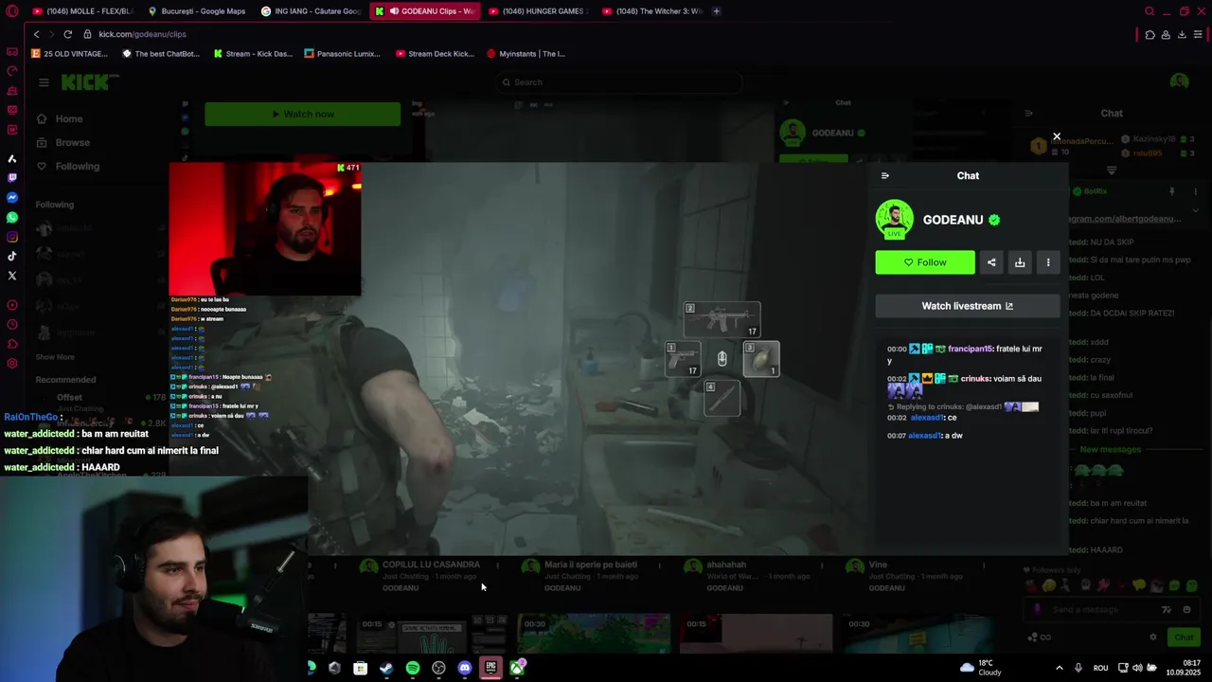Open ahahahah clip options menu
1212x682 pixels.
pyautogui.click(x=821, y=565)
